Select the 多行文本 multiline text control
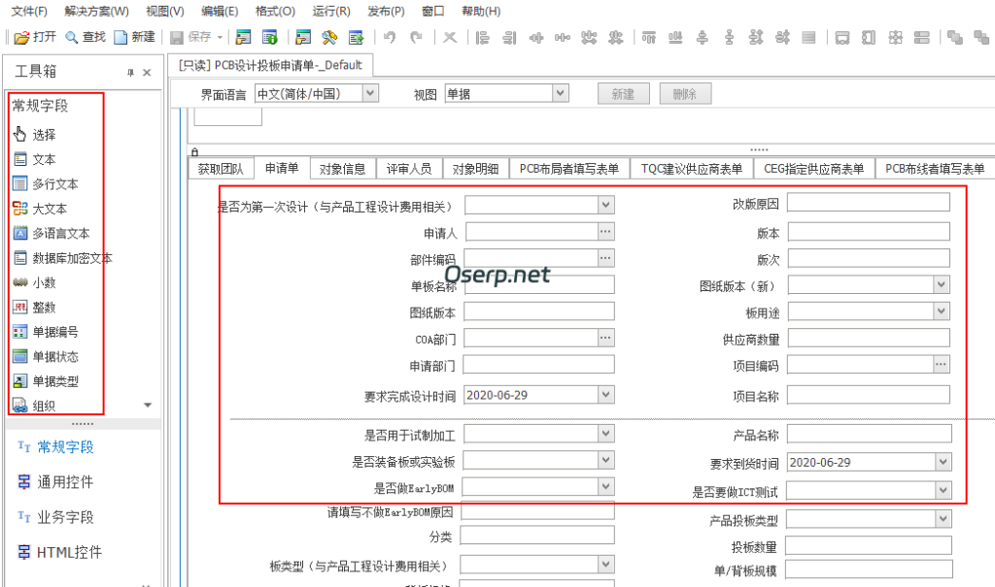 (x=49, y=183)
